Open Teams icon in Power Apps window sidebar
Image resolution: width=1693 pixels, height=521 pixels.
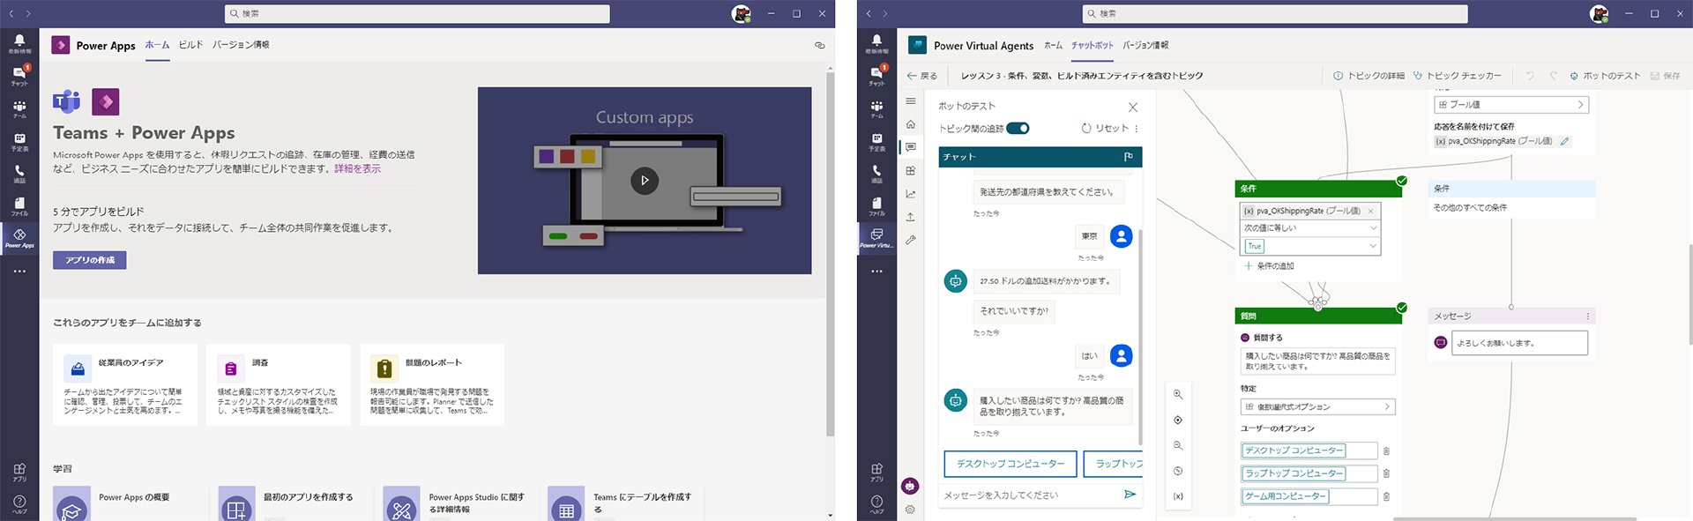[19, 108]
